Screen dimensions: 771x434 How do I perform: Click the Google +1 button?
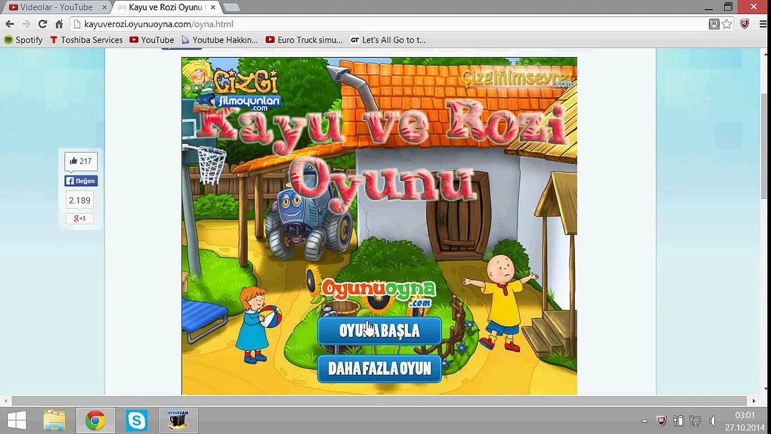[x=80, y=218]
